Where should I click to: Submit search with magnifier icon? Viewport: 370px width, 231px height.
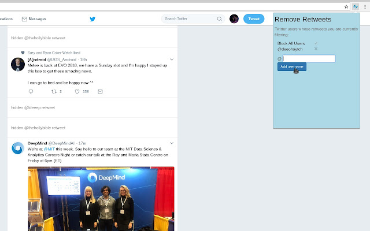[x=220, y=19]
